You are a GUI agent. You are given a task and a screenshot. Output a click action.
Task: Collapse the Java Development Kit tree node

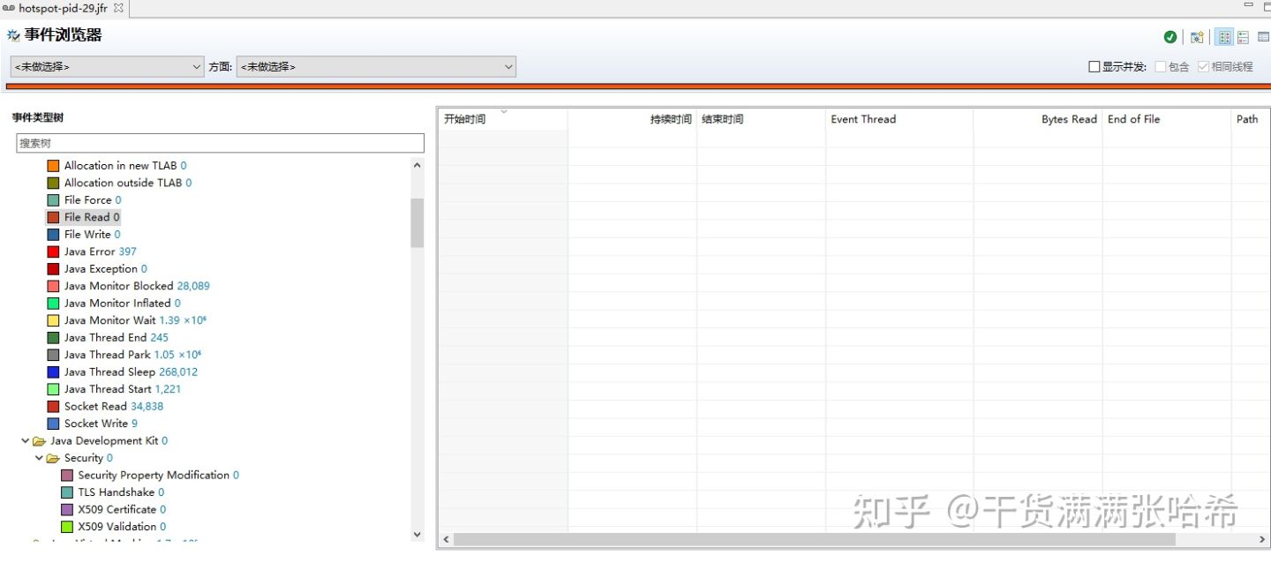coord(25,440)
